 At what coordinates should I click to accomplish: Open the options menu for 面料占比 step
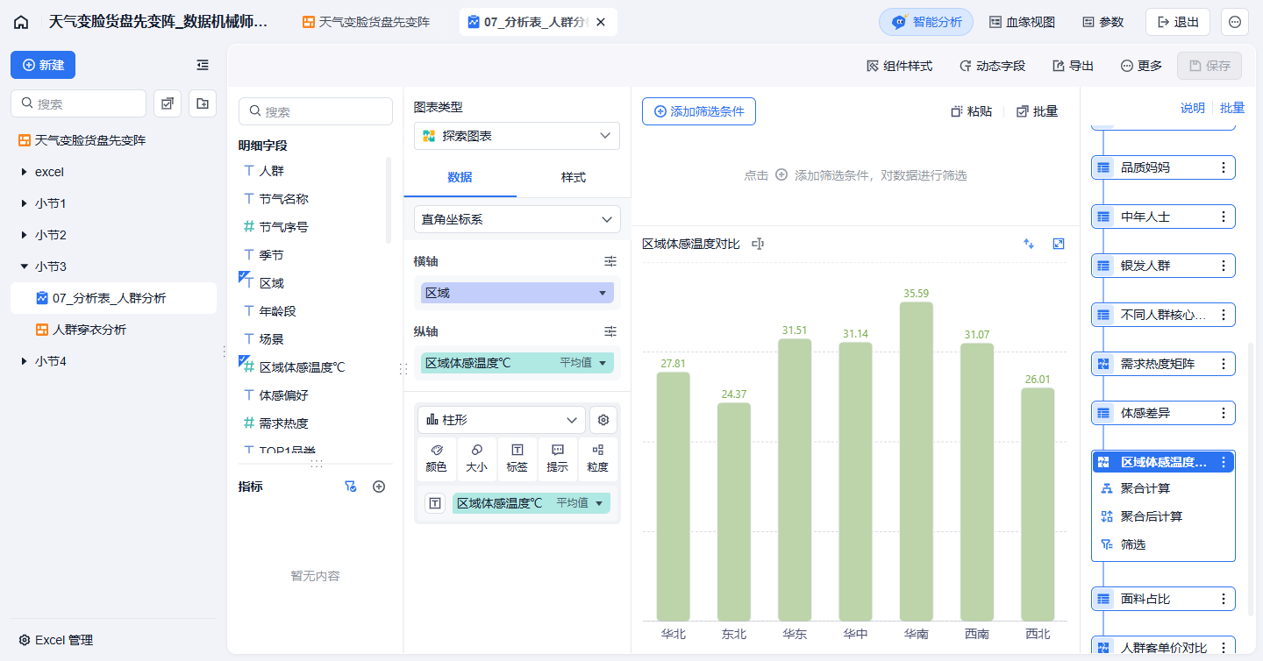click(x=1224, y=599)
